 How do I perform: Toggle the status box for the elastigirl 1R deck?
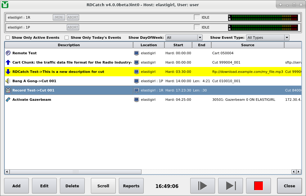[197, 17]
